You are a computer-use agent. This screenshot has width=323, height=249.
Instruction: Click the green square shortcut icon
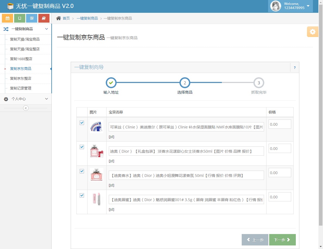click(20, 18)
